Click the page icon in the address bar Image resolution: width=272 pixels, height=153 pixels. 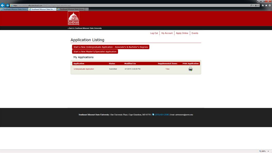(x=12, y=5)
